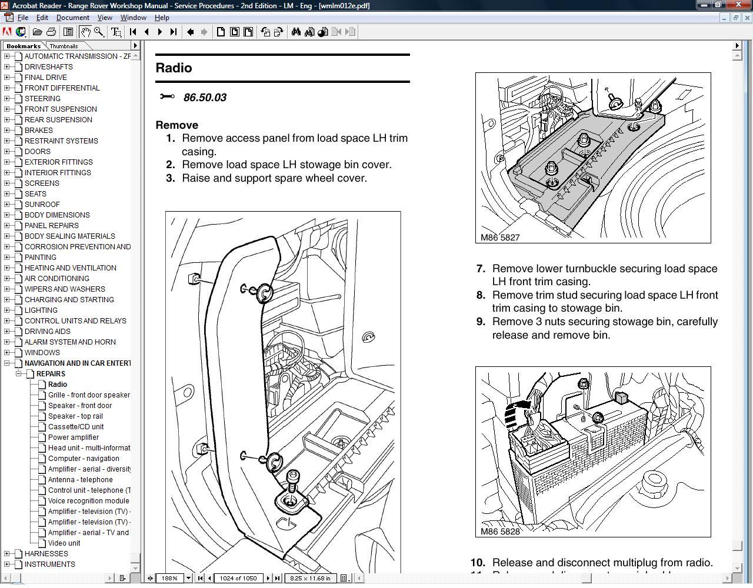Rotate the view counterclockwise
The image size is (753, 588).
click(x=265, y=32)
